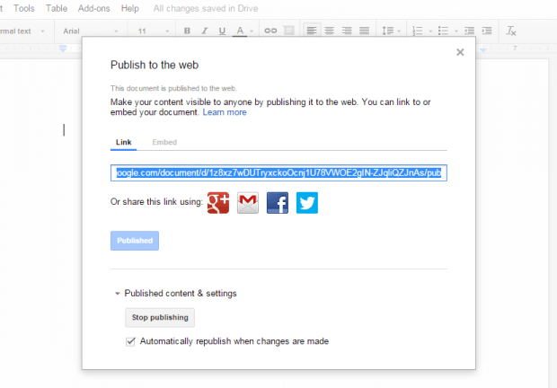Share link on Facebook
Viewport: 557px width, 388px height.
click(x=278, y=203)
